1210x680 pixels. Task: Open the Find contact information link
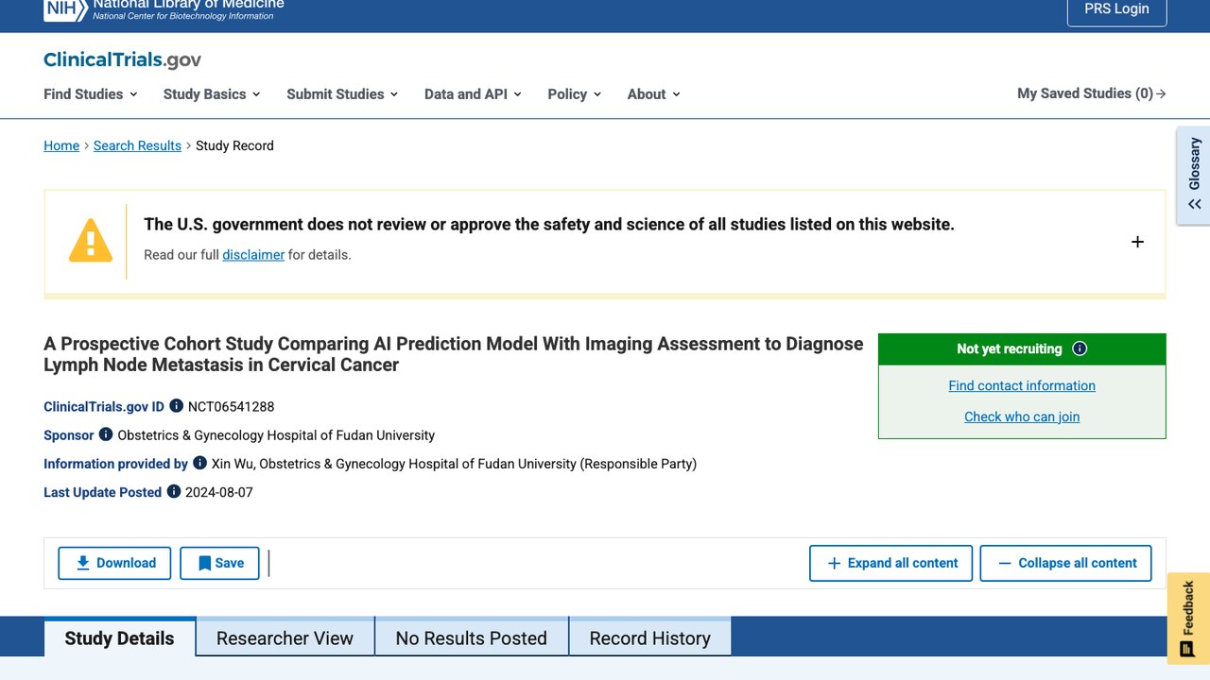(x=1022, y=385)
